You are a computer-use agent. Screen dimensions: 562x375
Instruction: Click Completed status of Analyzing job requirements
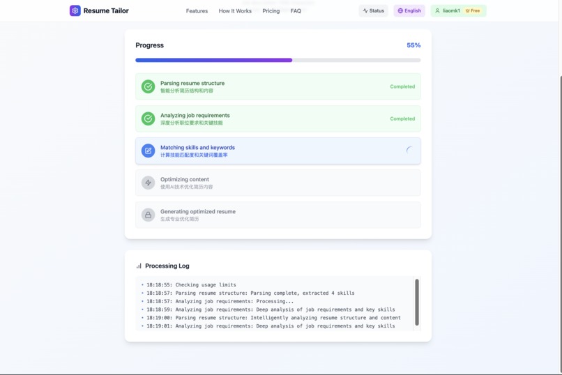click(x=402, y=118)
